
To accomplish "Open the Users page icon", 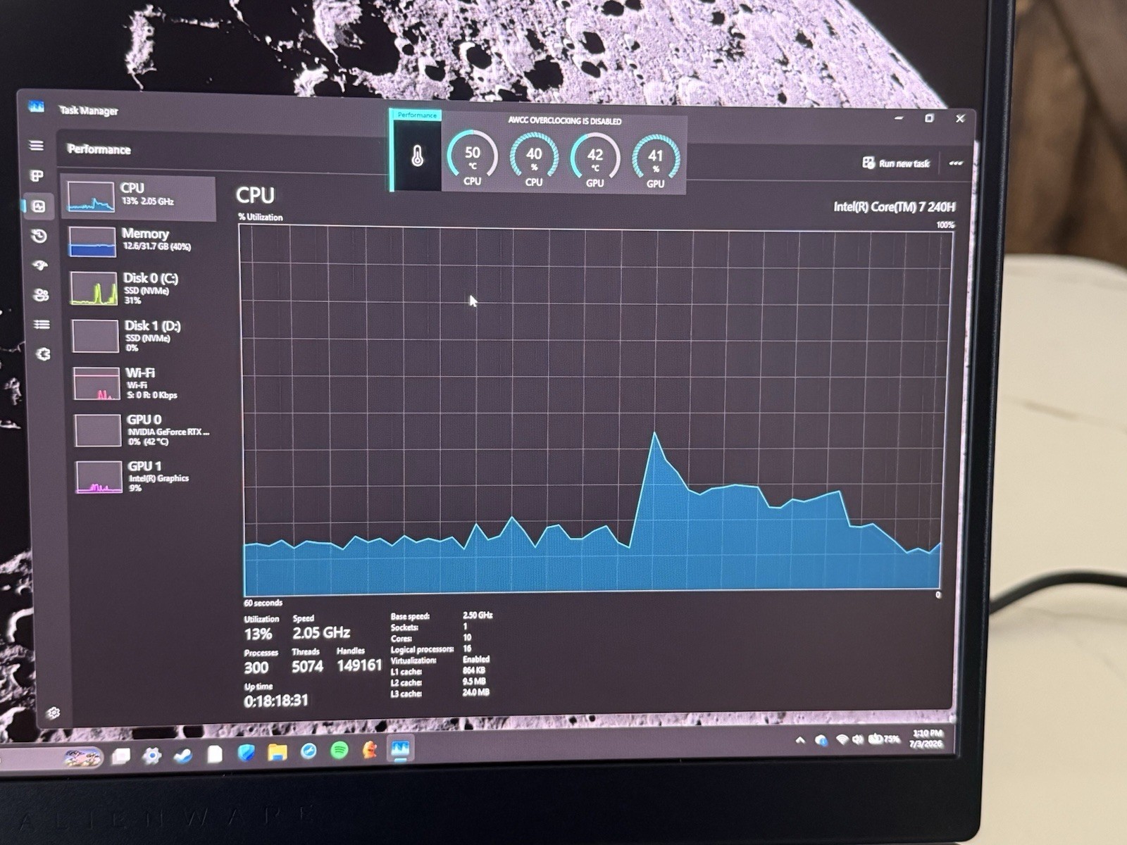I will 42,295.
